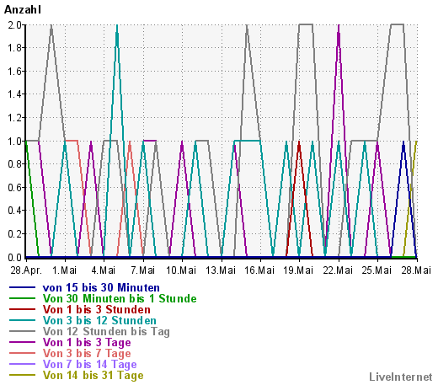Select 'Von 7 bis 14 Tage' legend entry
The width and height of the screenshot is (438, 385).
(x=89, y=365)
